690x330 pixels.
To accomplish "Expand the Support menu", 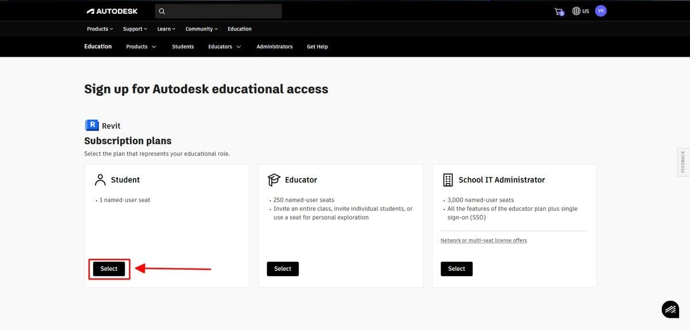I will [x=135, y=29].
